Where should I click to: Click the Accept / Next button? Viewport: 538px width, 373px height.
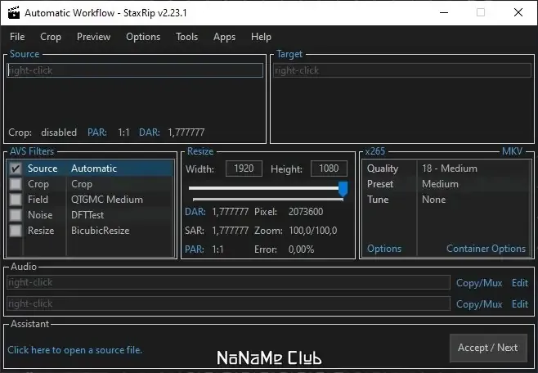pos(488,348)
